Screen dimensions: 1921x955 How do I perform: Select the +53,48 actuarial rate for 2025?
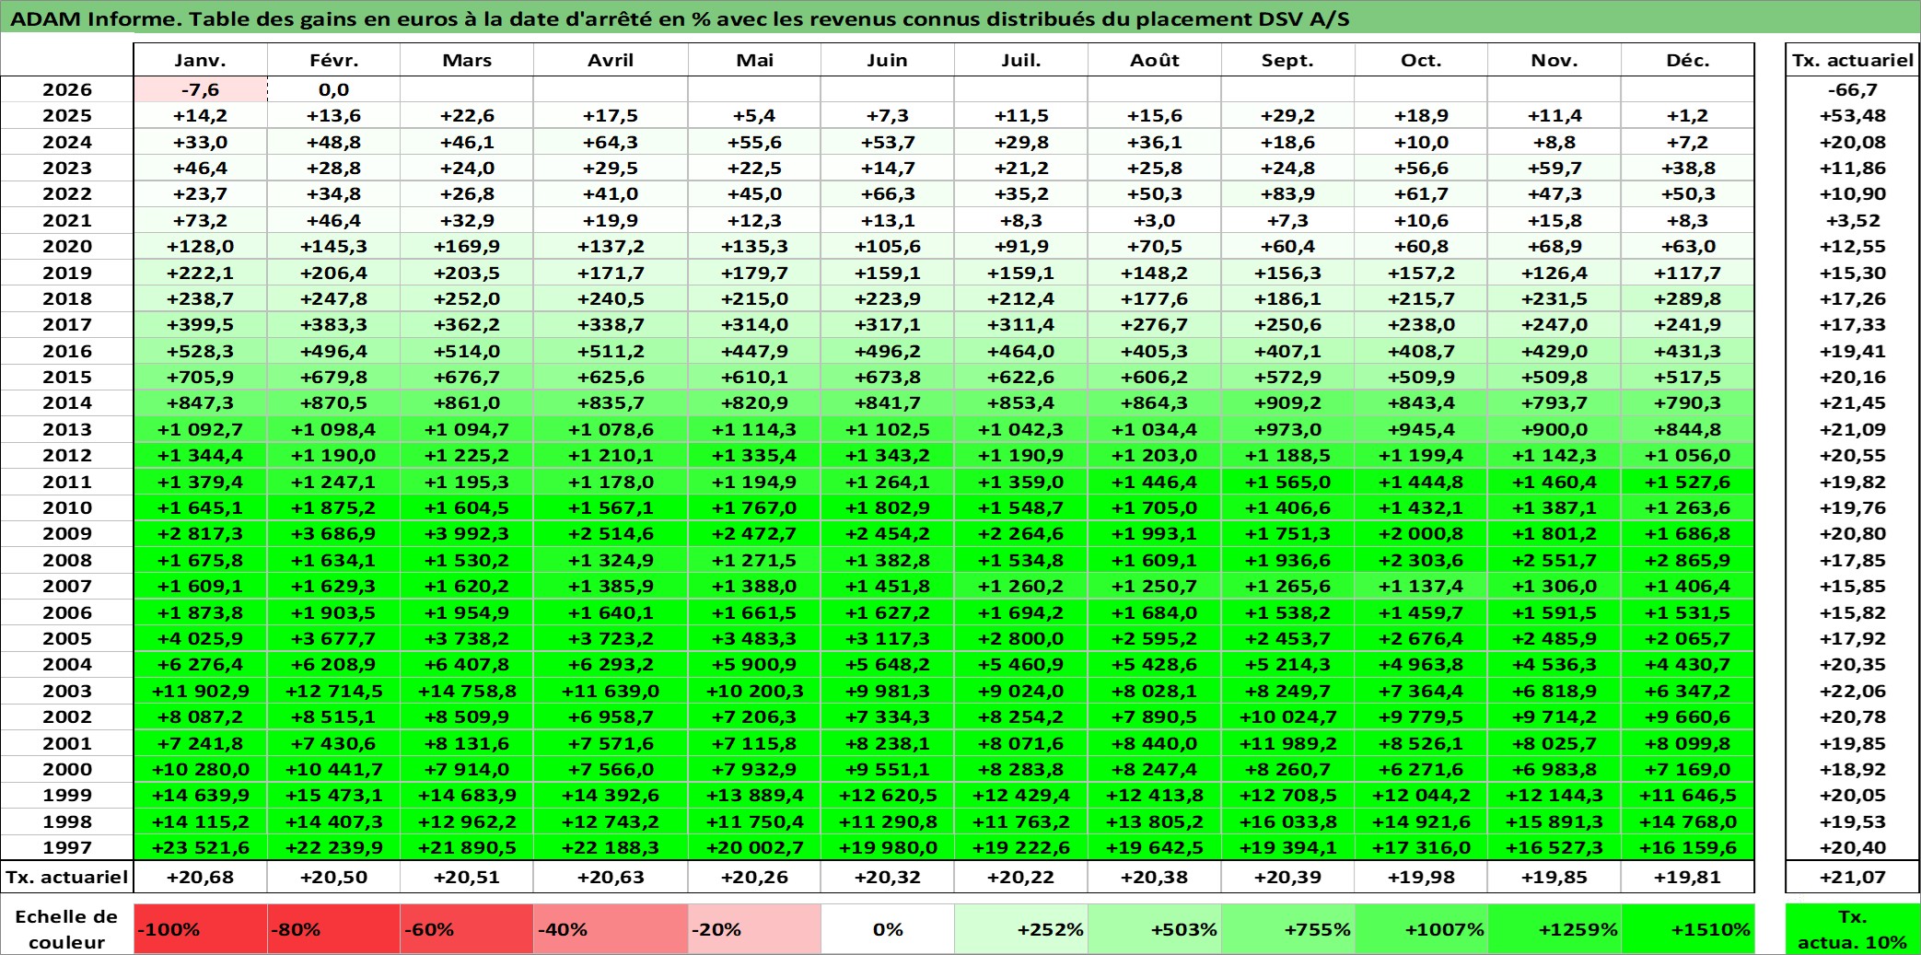[x=1853, y=115]
